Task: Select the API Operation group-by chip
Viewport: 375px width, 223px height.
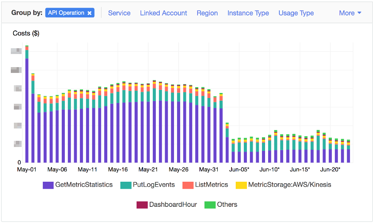Action: click(x=70, y=13)
